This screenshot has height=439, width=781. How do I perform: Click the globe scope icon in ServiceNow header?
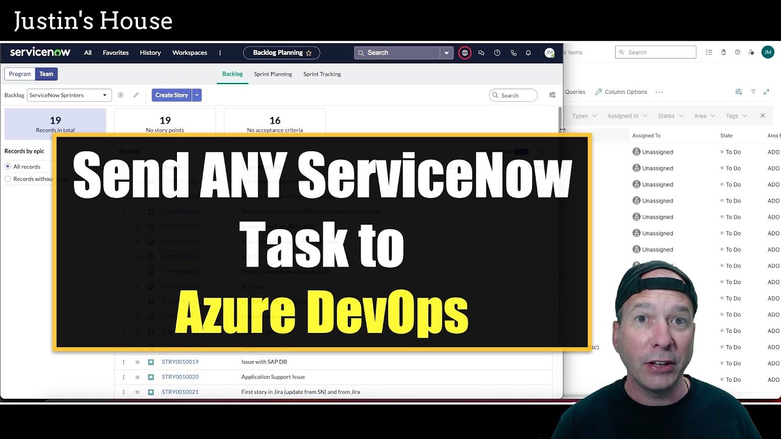[x=465, y=53]
